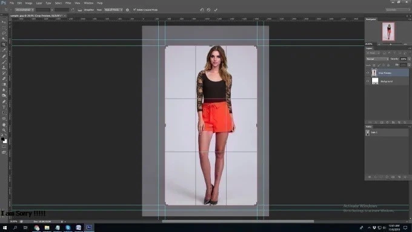Open the layer Fill slider arrow

[x=409, y=65]
